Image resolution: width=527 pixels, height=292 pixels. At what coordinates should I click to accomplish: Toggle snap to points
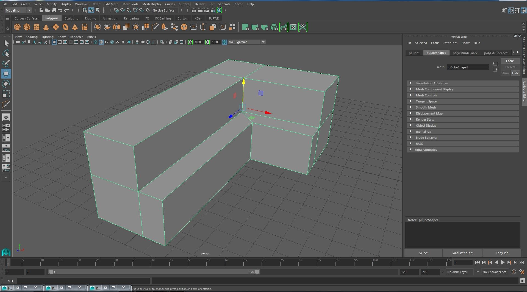[x=129, y=10]
